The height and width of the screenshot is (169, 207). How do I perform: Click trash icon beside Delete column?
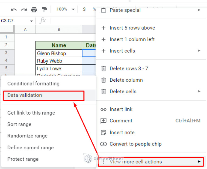coord(104,80)
